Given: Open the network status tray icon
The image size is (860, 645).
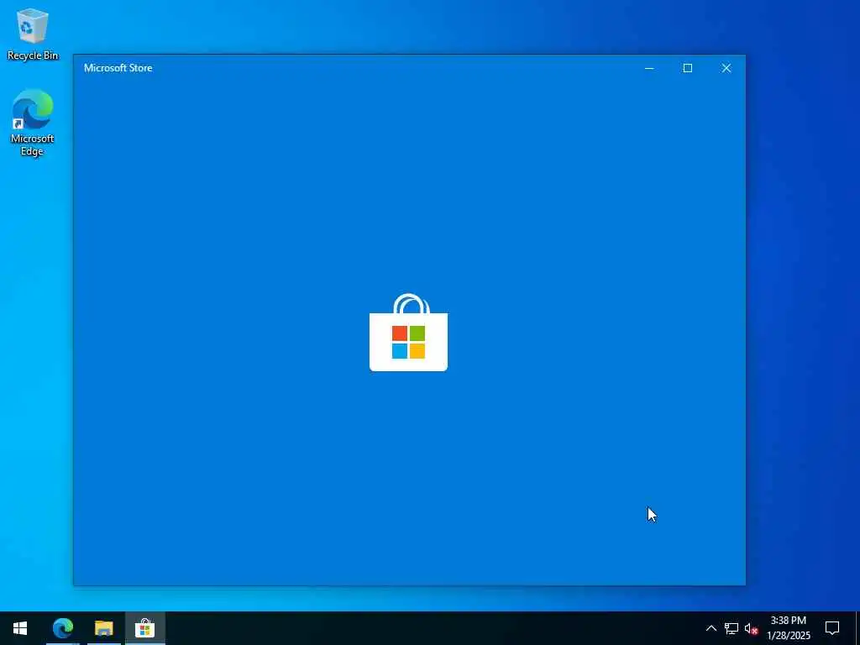Looking at the screenshot, I should 732,628.
